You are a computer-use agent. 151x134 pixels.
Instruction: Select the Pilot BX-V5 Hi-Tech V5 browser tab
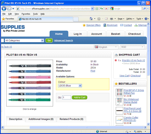pyautogui.click(x=45, y=19)
